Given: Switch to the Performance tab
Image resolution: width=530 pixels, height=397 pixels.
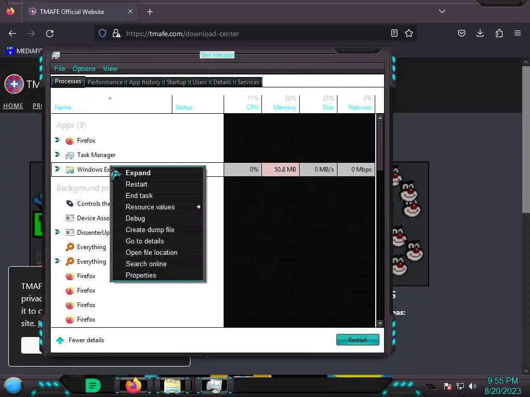Looking at the screenshot, I should pos(105,82).
